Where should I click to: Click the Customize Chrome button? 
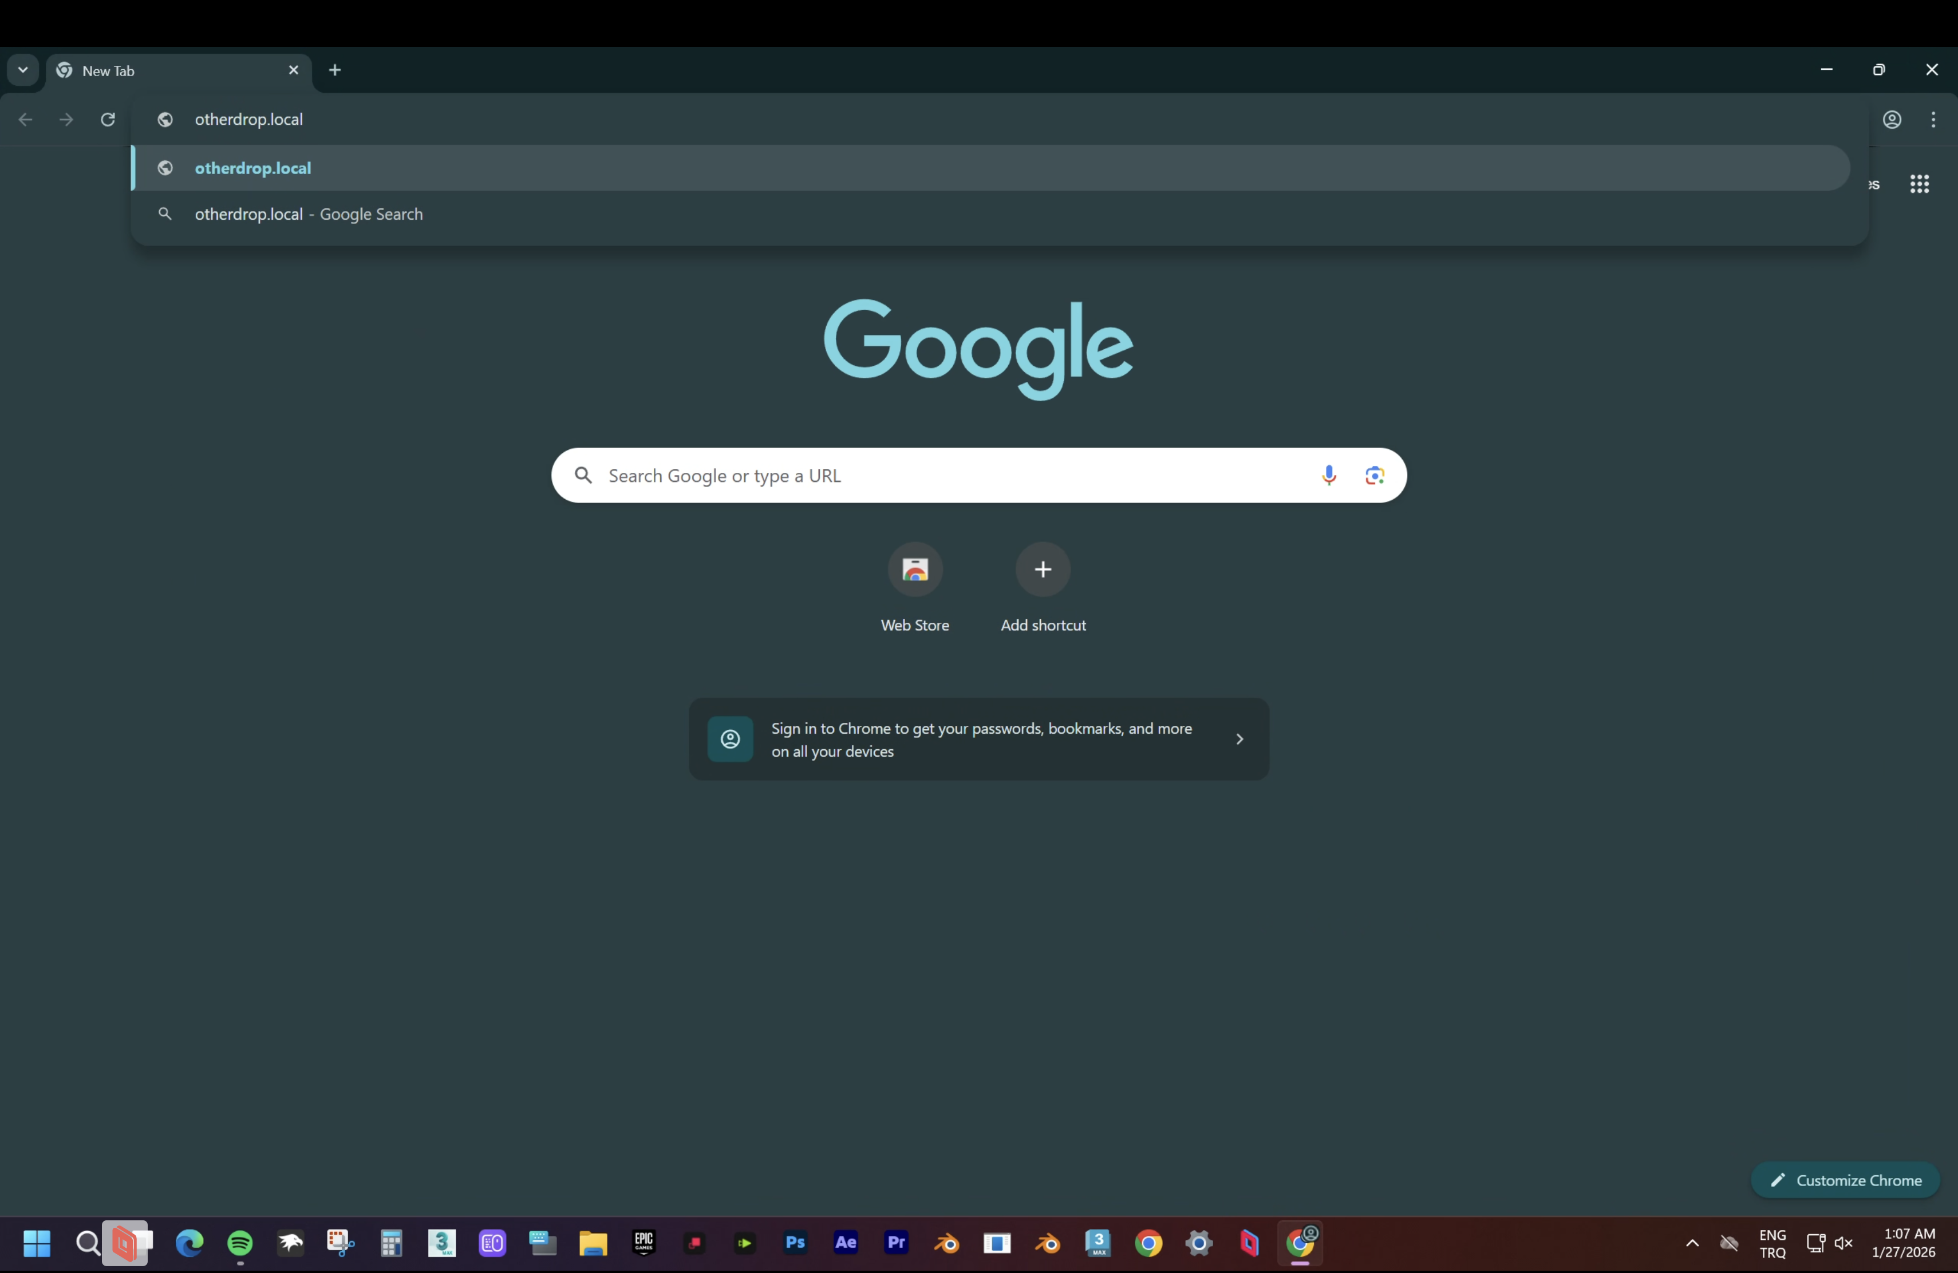pos(1846,1180)
